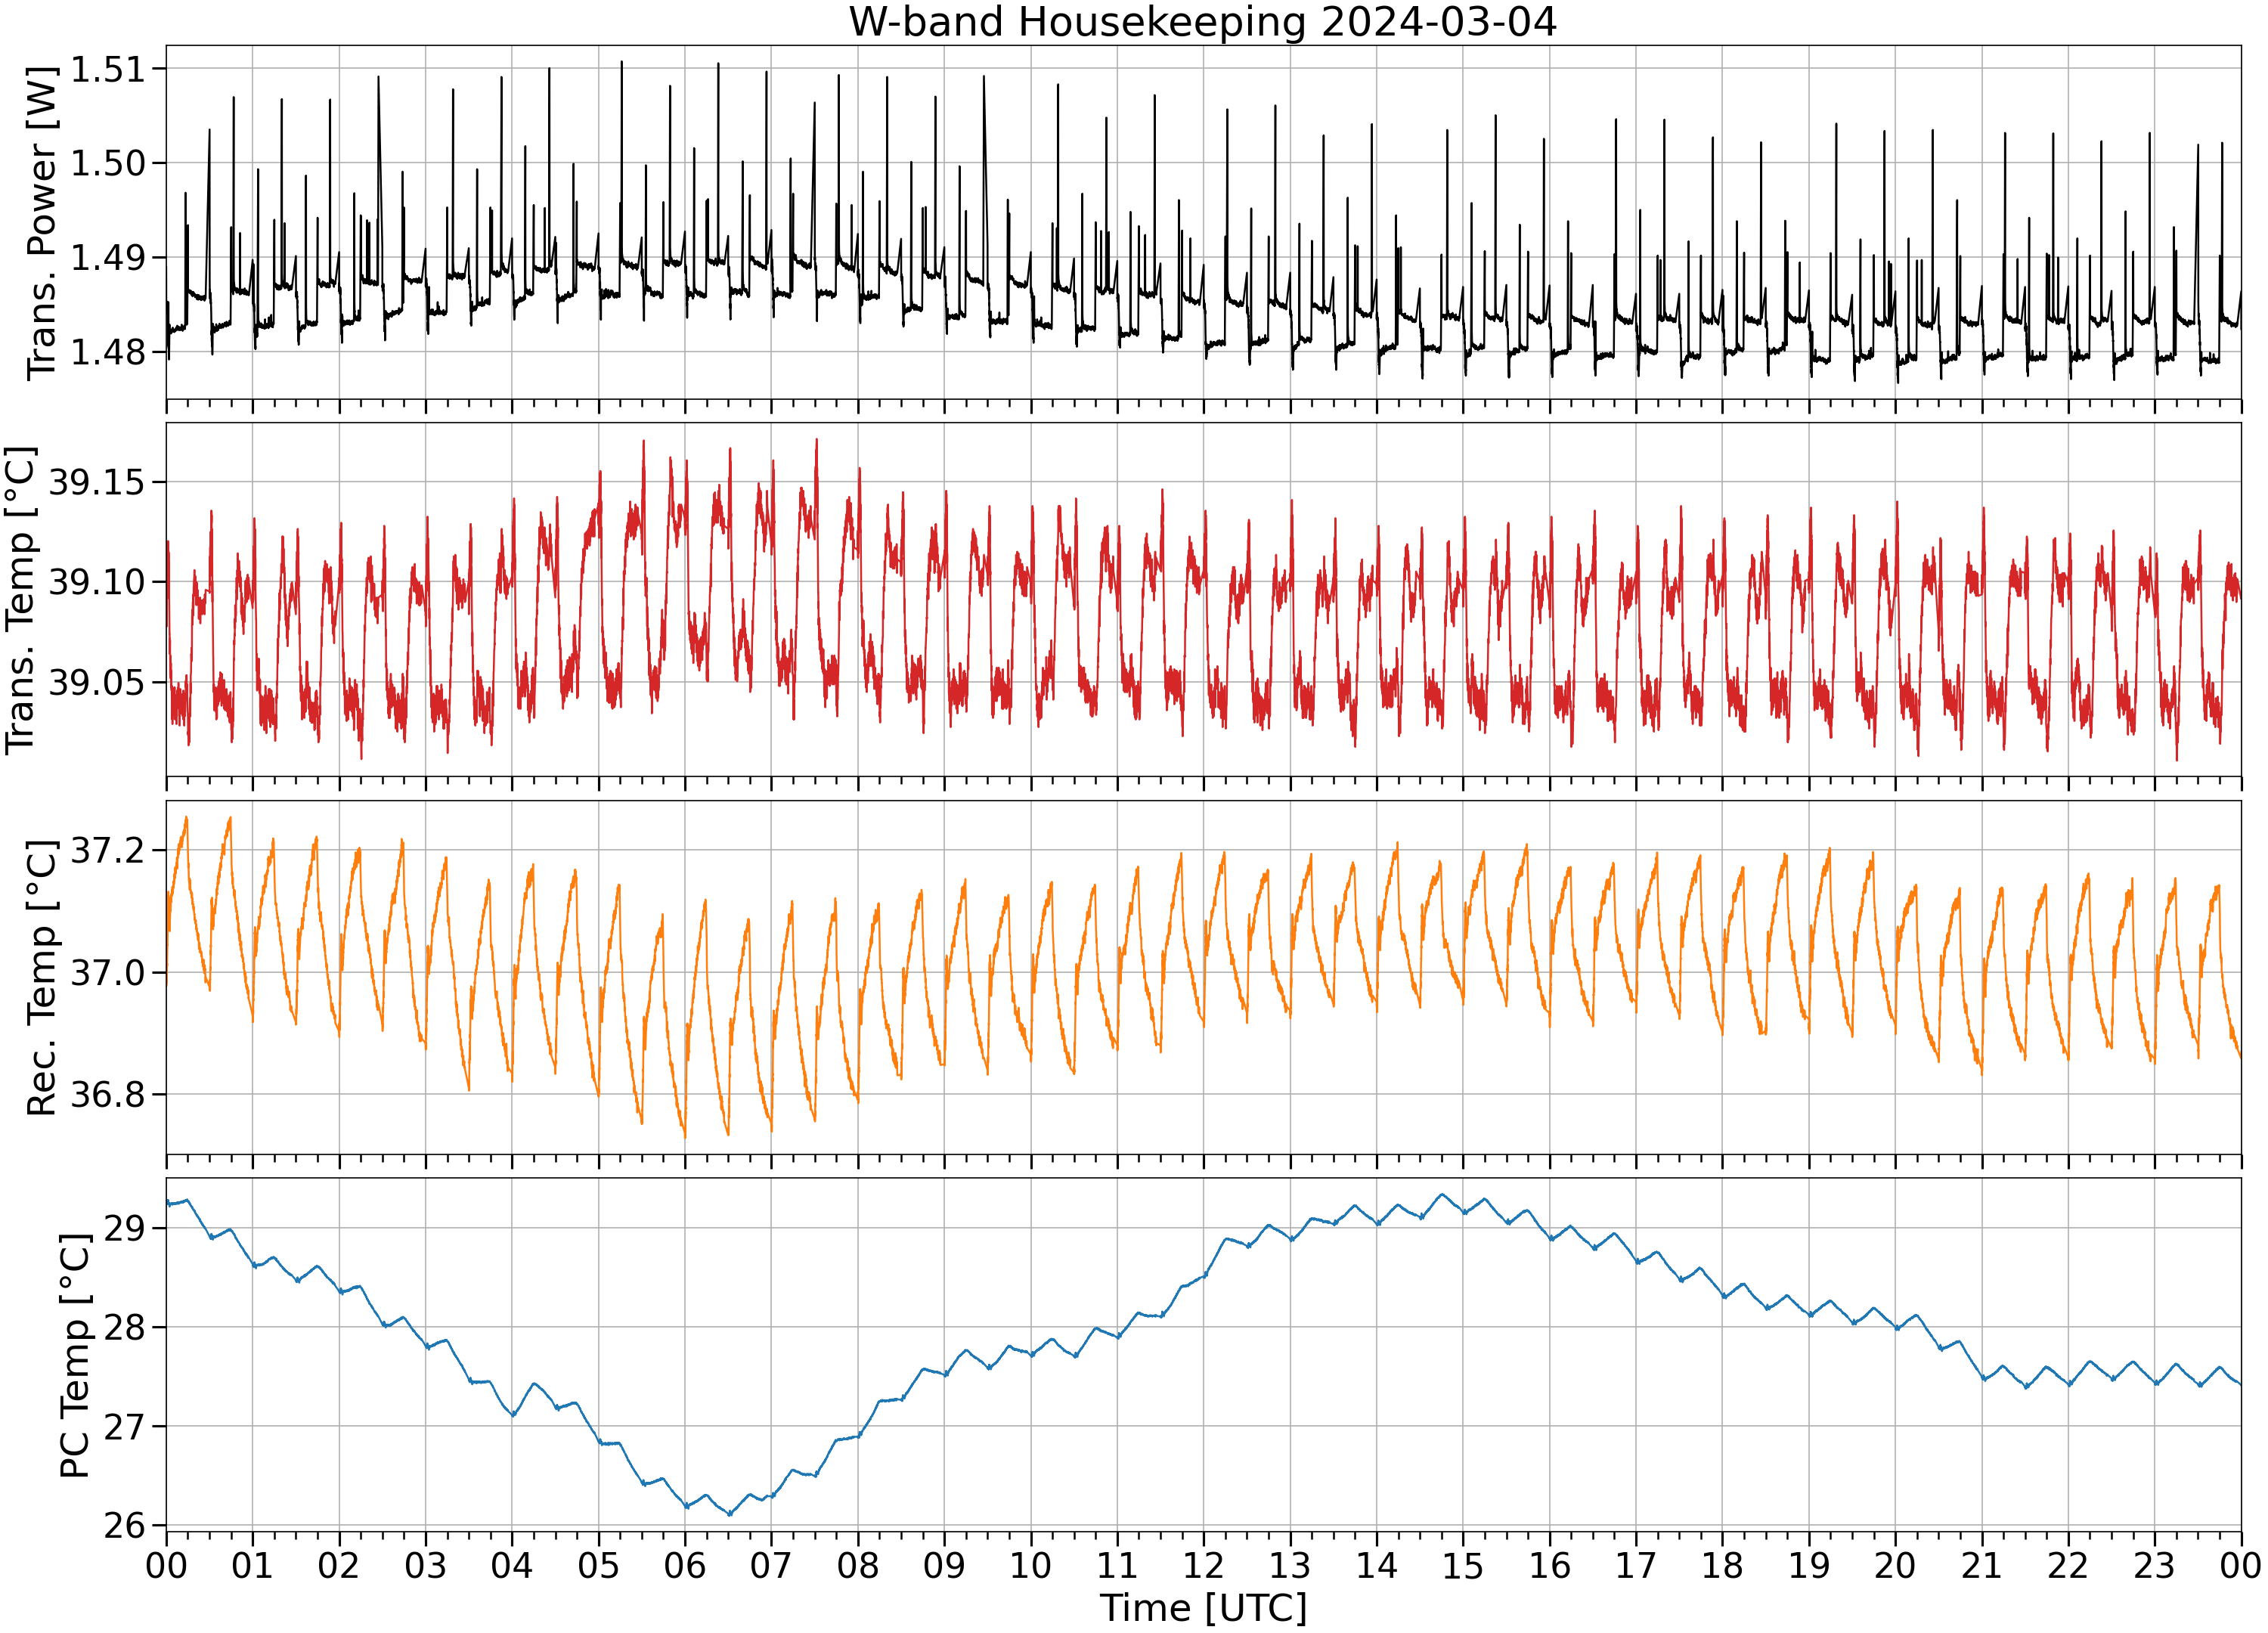
Task: Click the 26 tick on PC temperature axis
Action: (x=124, y=1525)
